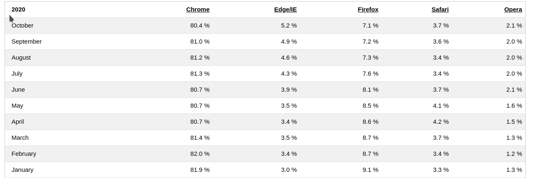Click the October row label
The height and width of the screenshot is (178, 534).
point(23,25)
